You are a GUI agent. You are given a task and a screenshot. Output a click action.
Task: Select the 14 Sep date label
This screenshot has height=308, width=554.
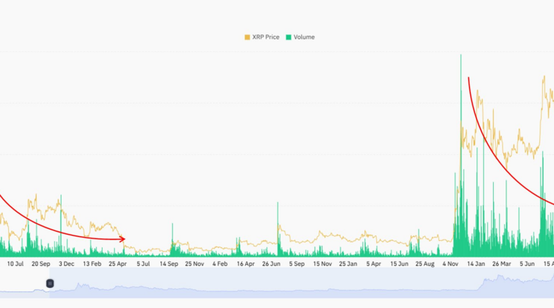(170, 264)
